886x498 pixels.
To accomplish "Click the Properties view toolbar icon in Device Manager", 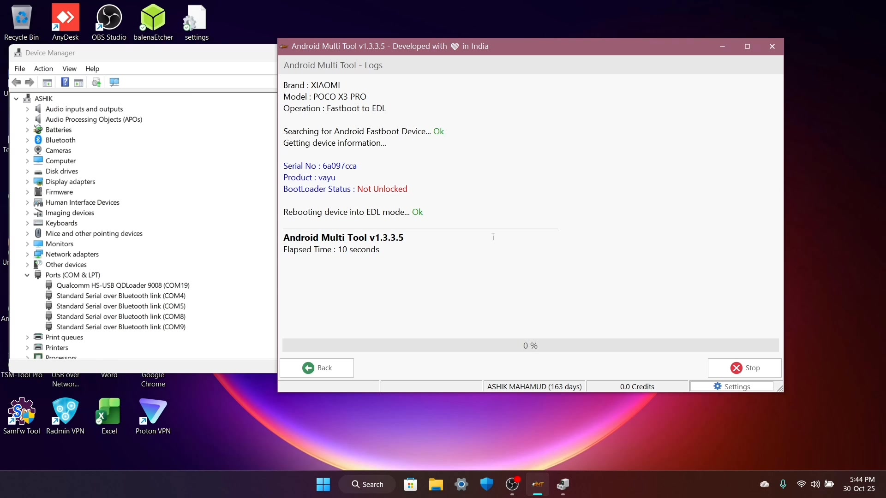I will click(x=79, y=82).
